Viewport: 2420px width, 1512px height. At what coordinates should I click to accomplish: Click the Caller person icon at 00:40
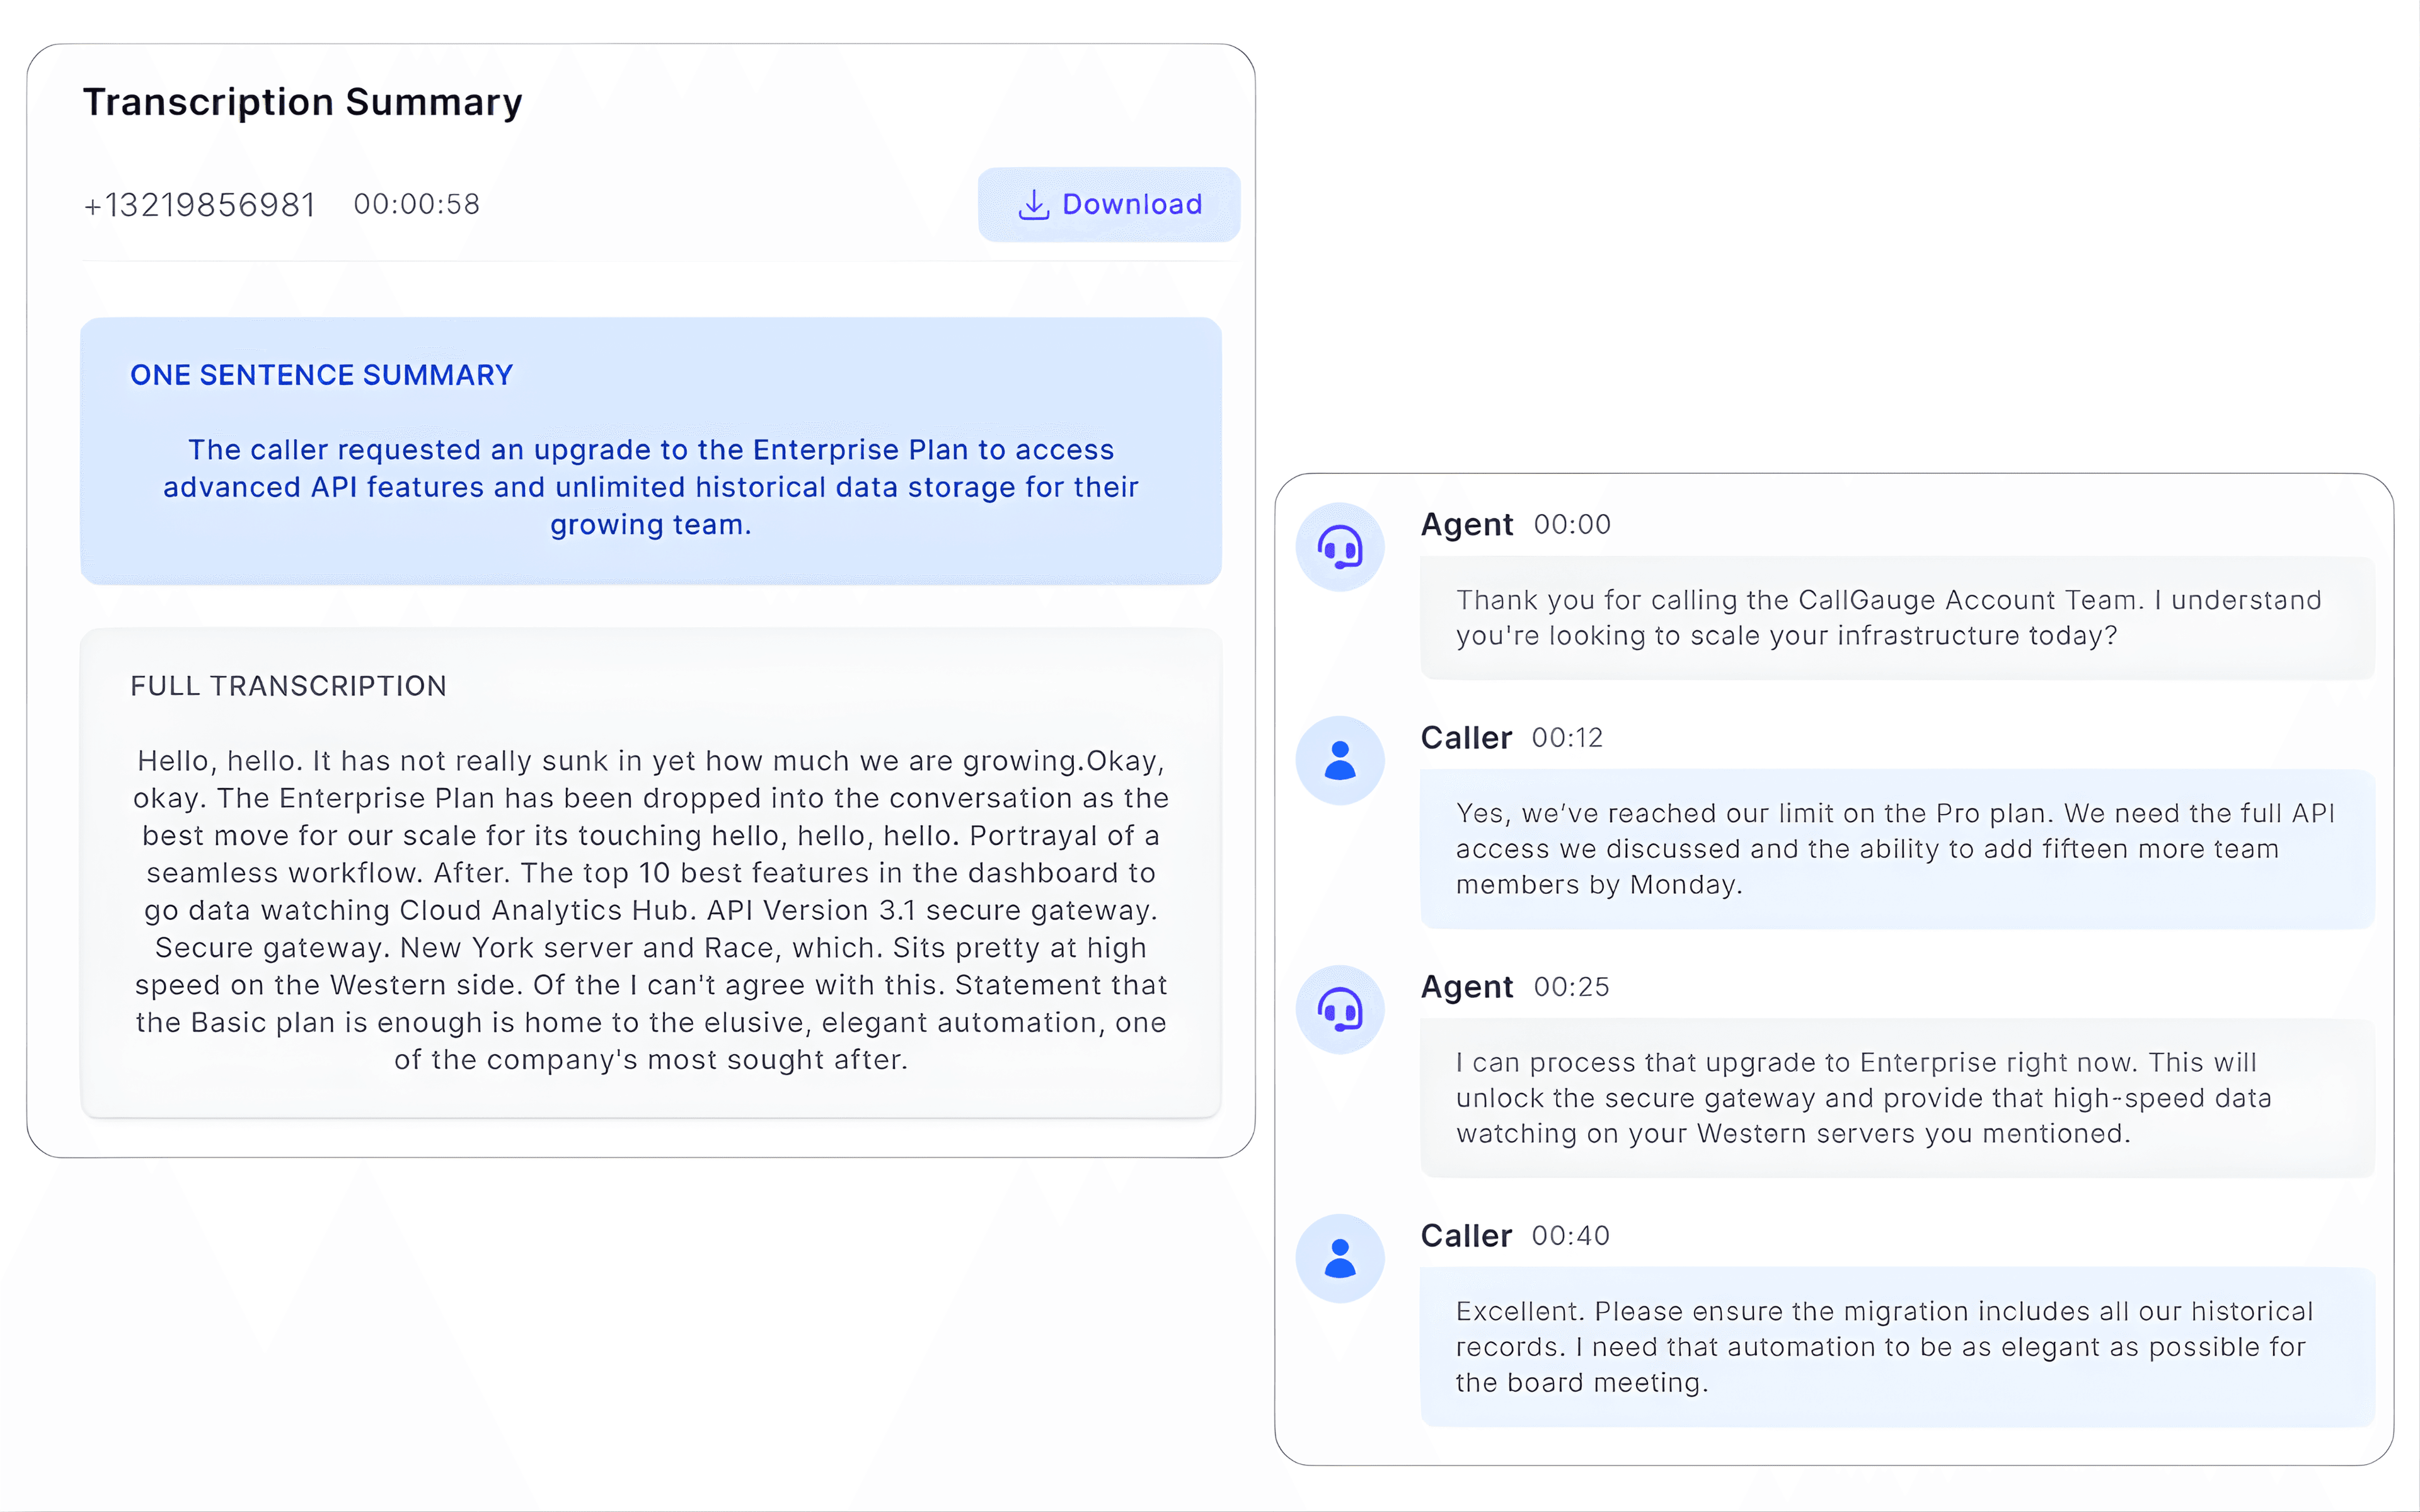point(1340,1258)
